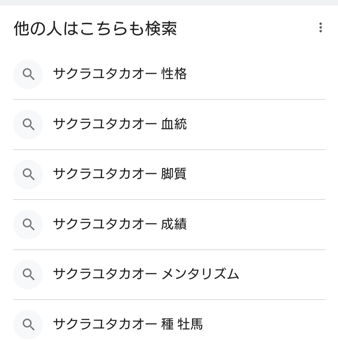338x348 pixels.
Task: Select the magnifier icon for 種牡馬 suggestion
Action: click(x=28, y=325)
